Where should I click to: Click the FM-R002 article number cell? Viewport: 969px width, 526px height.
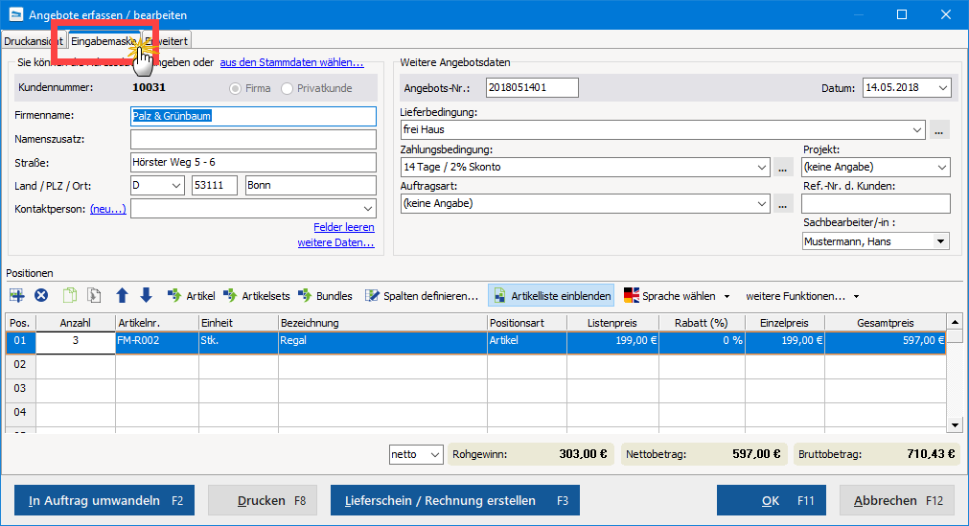tap(157, 342)
